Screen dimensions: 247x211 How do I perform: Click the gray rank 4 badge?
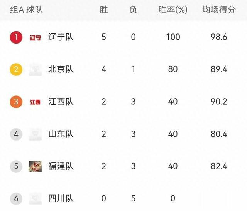point(16,134)
